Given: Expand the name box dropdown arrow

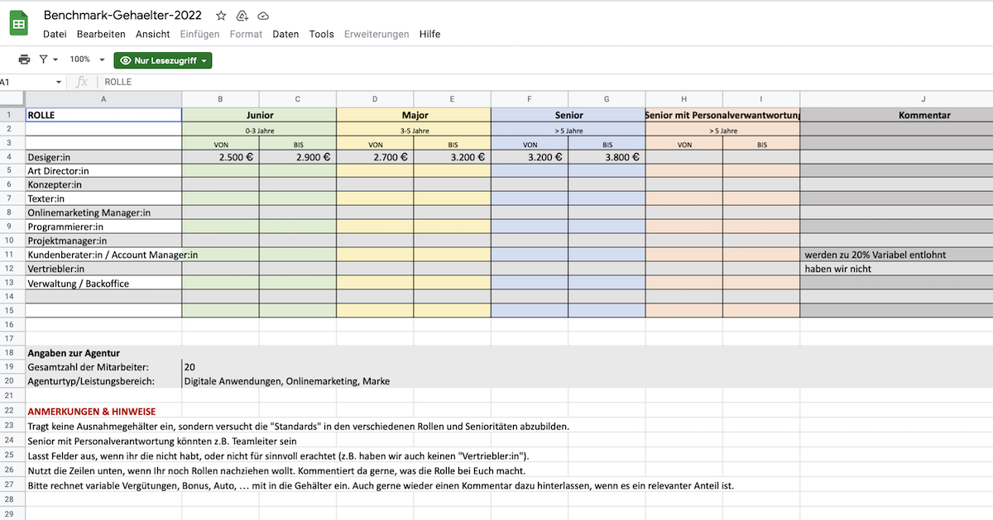Looking at the screenshot, I should coord(59,82).
